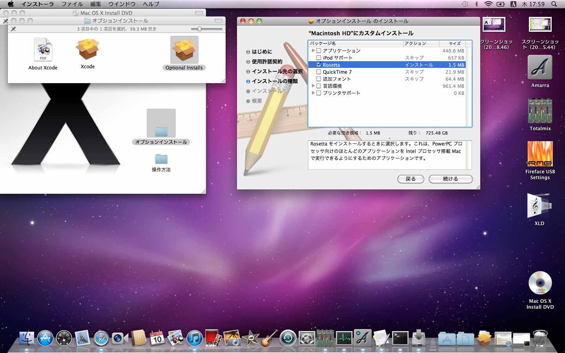Open Dashboard from the Dock
This screenshot has height=353, width=565.
(x=64, y=338)
